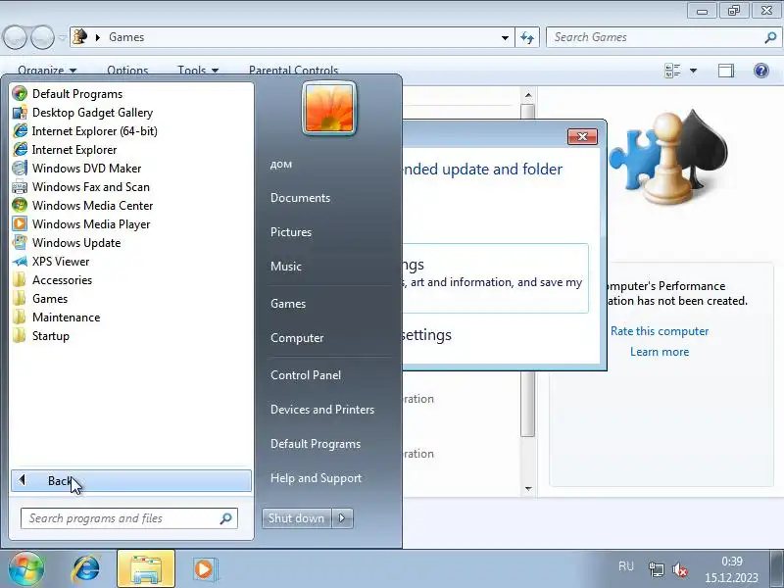Open Internet Explorer from taskbar
Viewport: 784px width, 588px height.
pos(85,569)
